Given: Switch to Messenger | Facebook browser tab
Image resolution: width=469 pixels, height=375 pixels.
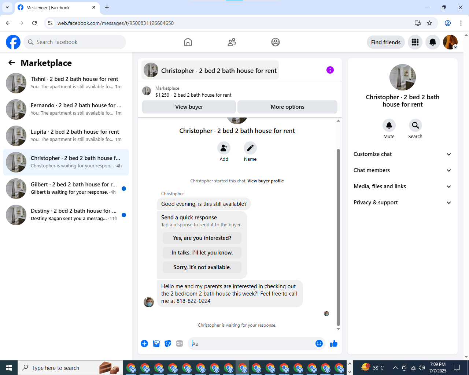Looking at the screenshot, I should coord(57,8).
